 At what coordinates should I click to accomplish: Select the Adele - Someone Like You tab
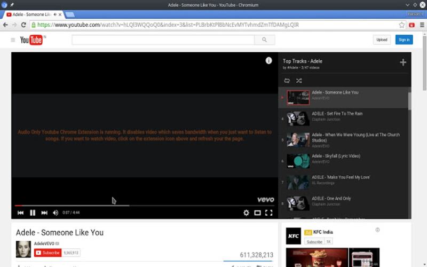(31, 14)
